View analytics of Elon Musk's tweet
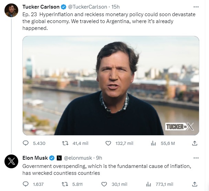 pos(149,184)
